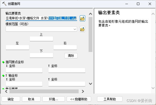Screen dimensions: 156x105
Task: Click the 渔网原点坐标 required indicator dot
Action: click(x=3, y=62)
